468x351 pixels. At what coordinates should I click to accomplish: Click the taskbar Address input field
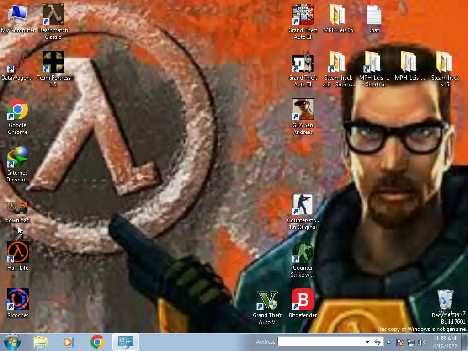(x=321, y=342)
